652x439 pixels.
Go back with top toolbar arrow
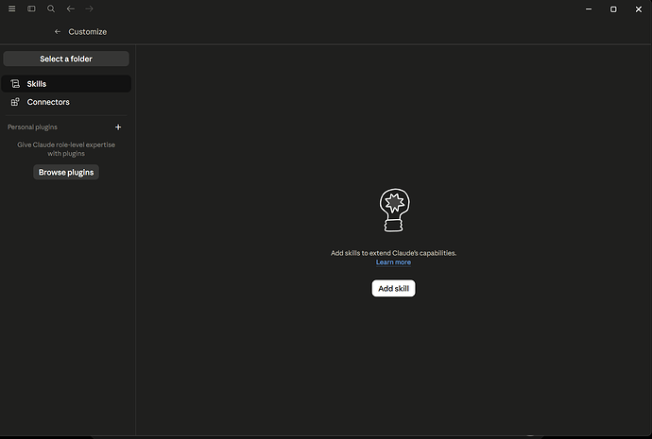coord(70,8)
